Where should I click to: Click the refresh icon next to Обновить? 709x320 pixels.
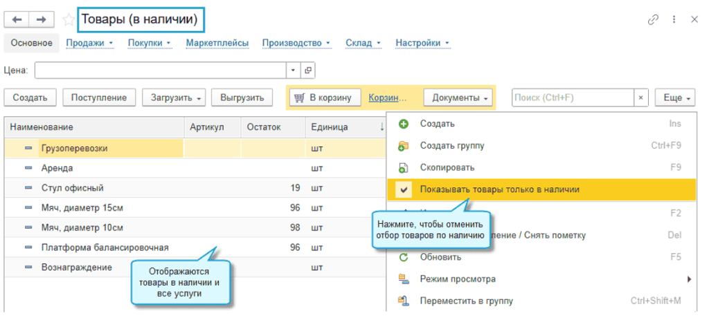[404, 257]
